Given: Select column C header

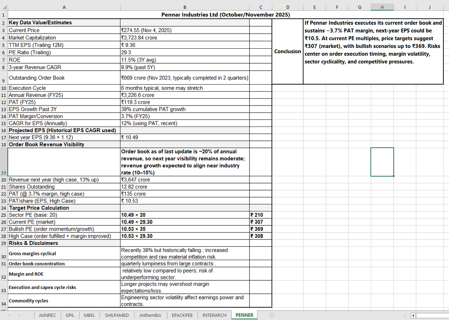Looking at the screenshot, I should tap(260, 7).
